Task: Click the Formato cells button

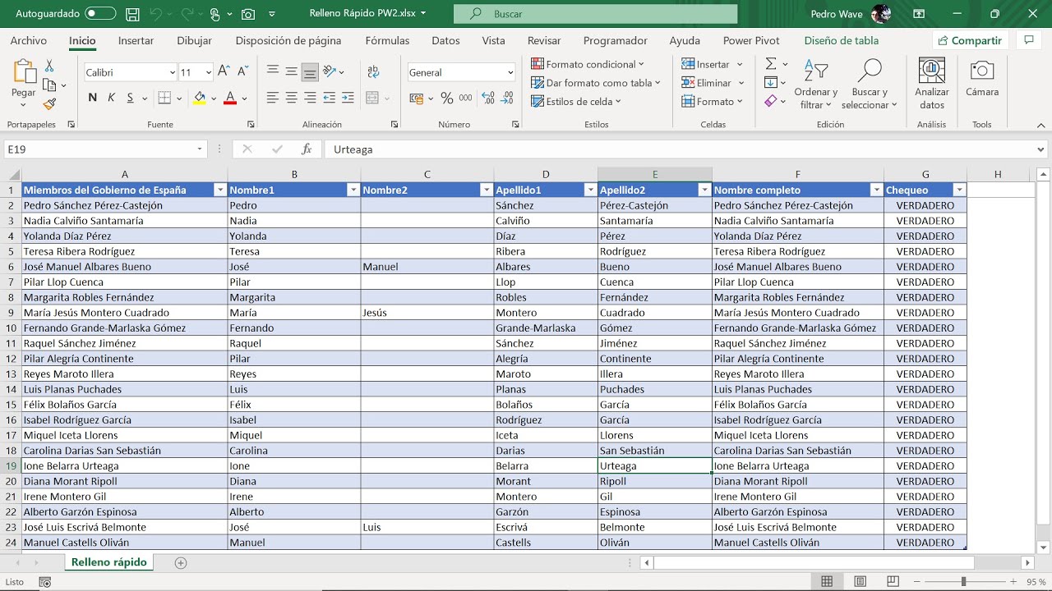Action: [x=712, y=102]
